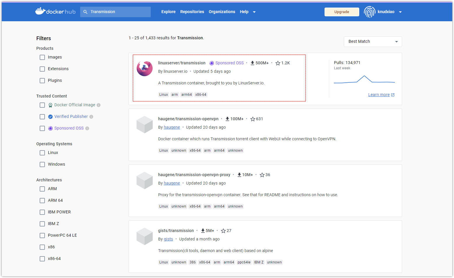Click the linuxserver/transmission logo image
Image resolution: width=454 pixels, height=278 pixels.
click(x=145, y=69)
